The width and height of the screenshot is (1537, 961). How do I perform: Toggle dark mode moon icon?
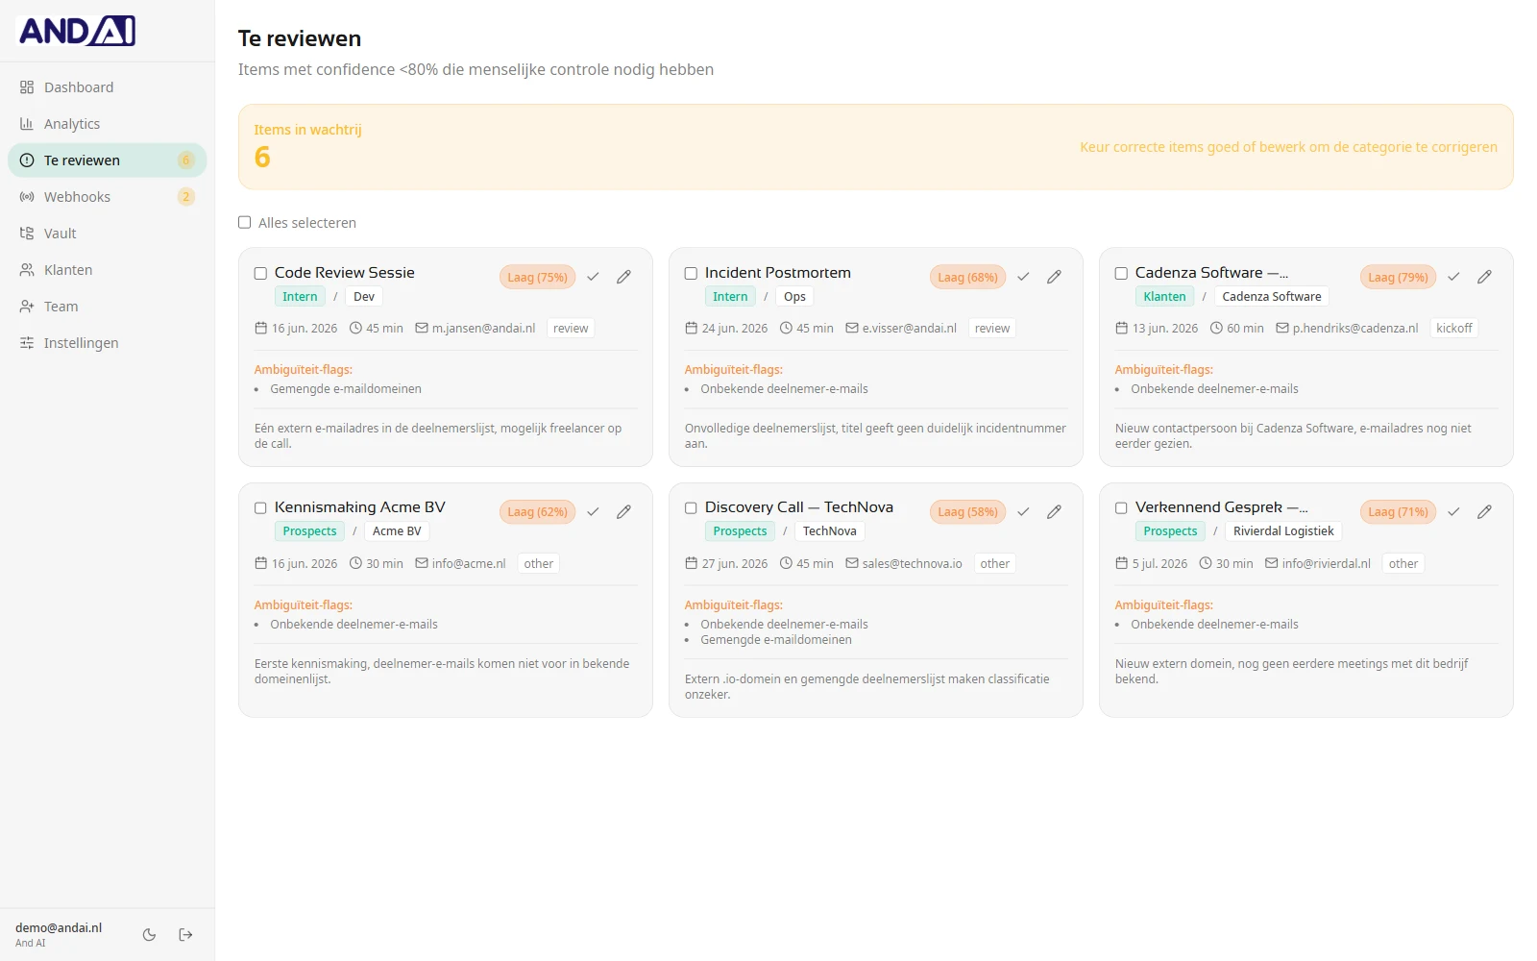149,935
